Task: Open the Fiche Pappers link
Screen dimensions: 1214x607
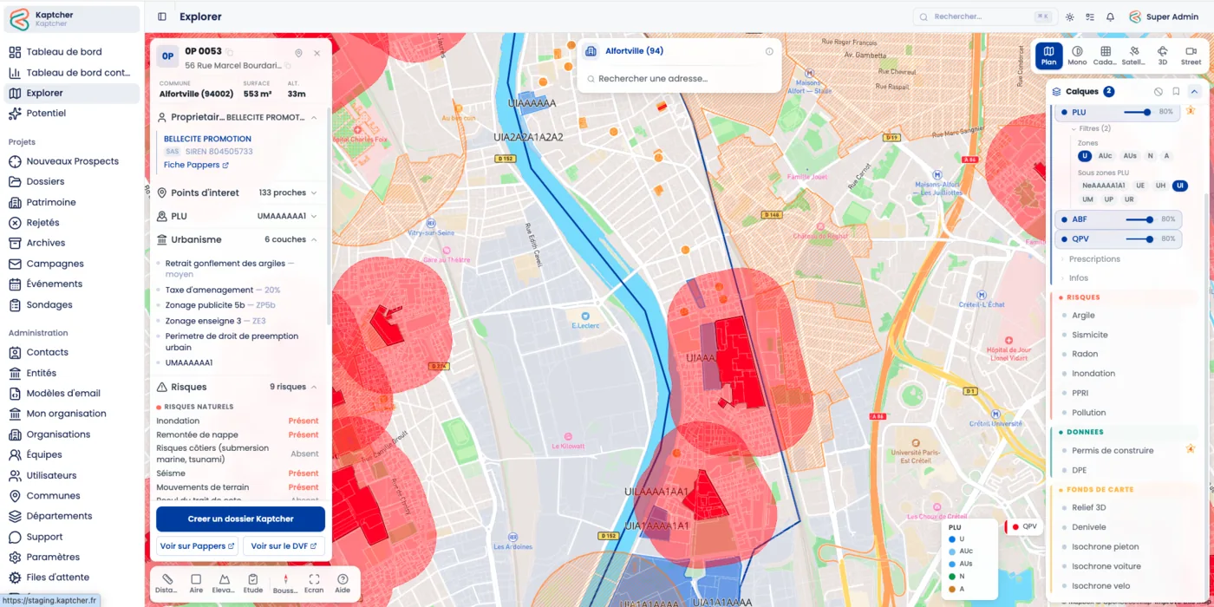Action: click(196, 165)
